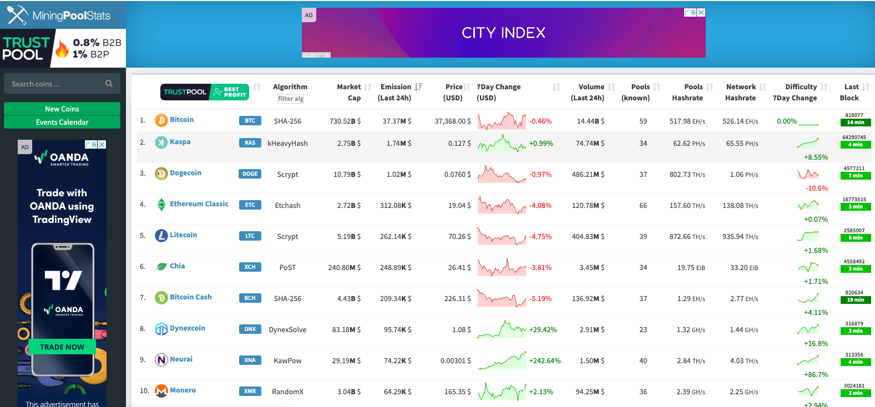The width and height of the screenshot is (875, 407).
Task: Click the Ethereum Classic logo icon
Action: coord(161,205)
